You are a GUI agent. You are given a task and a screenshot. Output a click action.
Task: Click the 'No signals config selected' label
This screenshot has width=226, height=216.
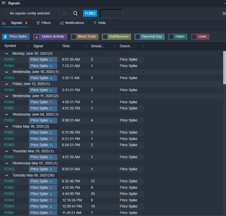pyautogui.click(x=30, y=13)
